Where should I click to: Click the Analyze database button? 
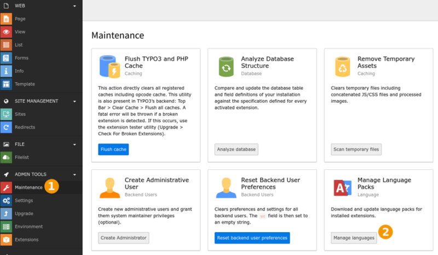236,149
